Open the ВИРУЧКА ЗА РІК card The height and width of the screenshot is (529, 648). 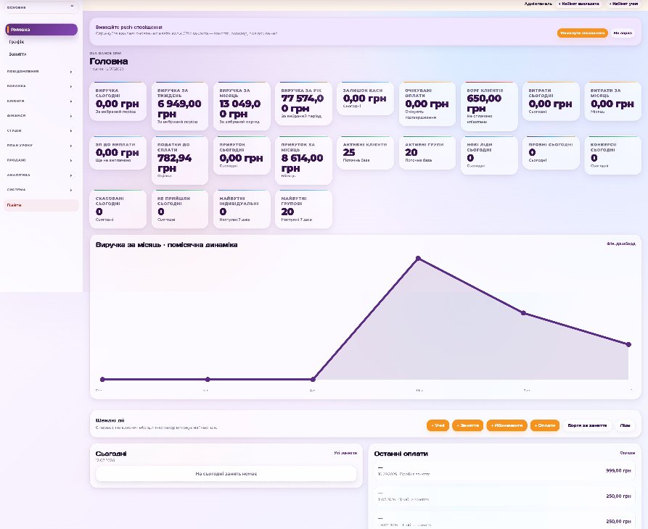coord(303,104)
